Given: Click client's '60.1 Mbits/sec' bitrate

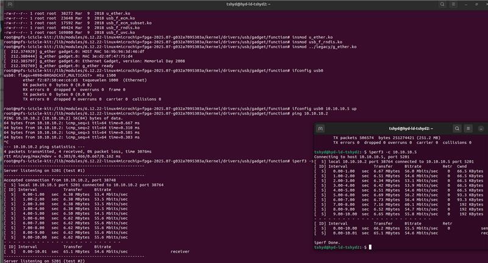Looking at the screenshot, I should pos(421,204).
